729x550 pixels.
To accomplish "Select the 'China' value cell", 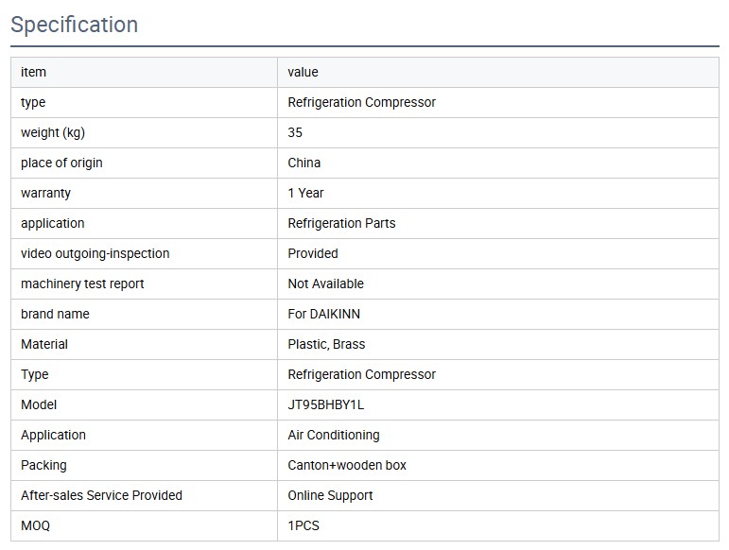I will (x=304, y=163).
